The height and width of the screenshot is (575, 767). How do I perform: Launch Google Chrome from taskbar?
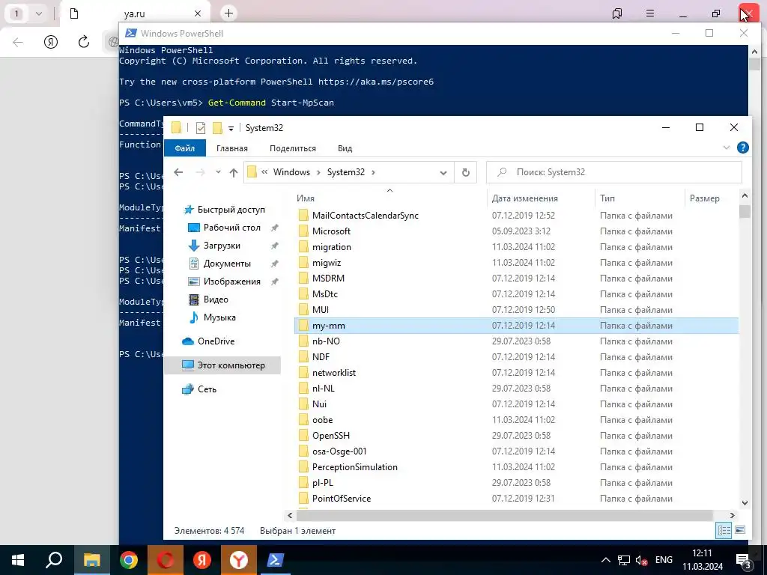(x=129, y=560)
